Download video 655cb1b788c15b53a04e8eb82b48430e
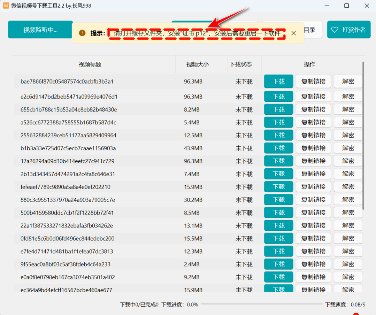376x315 pixels. click(x=279, y=109)
